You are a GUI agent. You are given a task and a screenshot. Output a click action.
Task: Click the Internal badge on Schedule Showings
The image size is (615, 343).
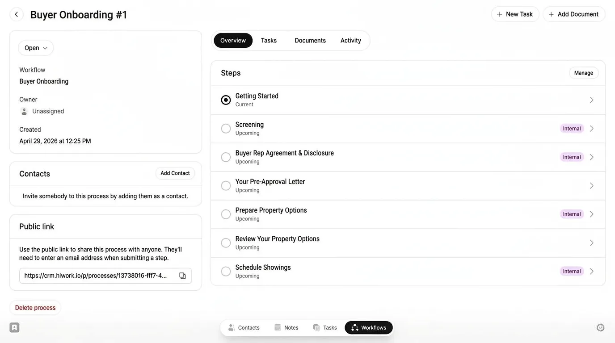coord(572,272)
